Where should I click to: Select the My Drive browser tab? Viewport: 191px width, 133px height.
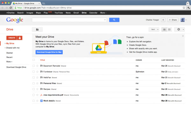(x=26, y=3)
